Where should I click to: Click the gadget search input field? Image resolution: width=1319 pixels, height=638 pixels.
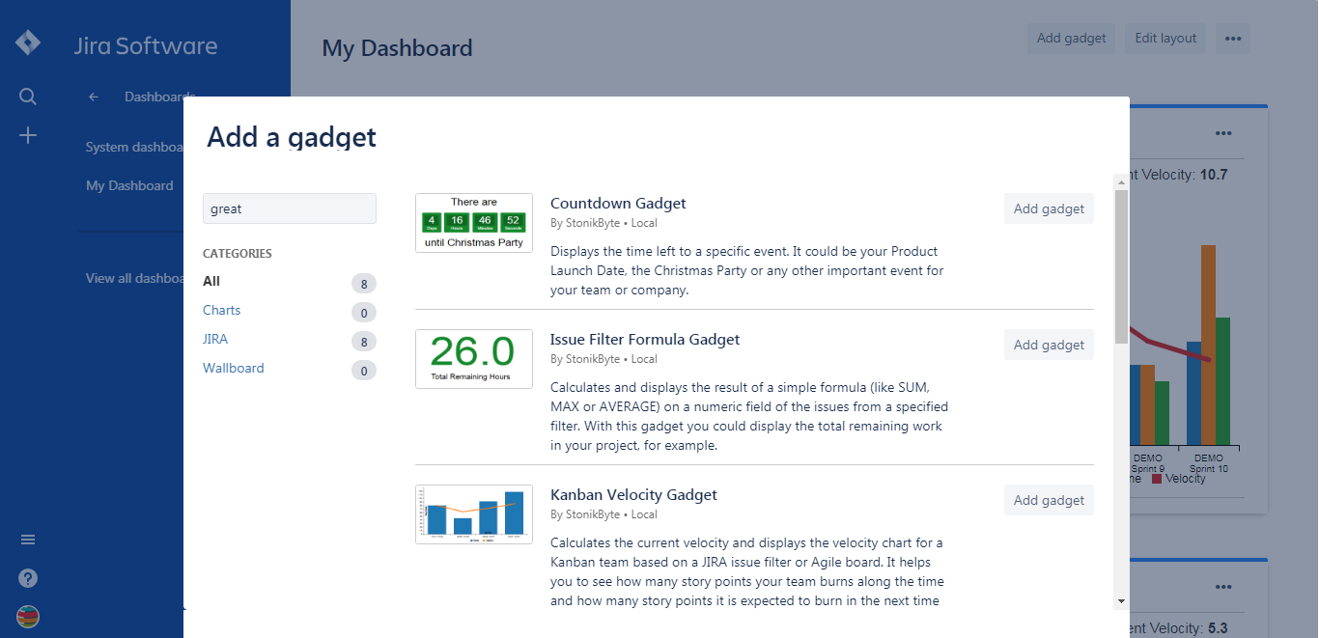coord(289,208)
